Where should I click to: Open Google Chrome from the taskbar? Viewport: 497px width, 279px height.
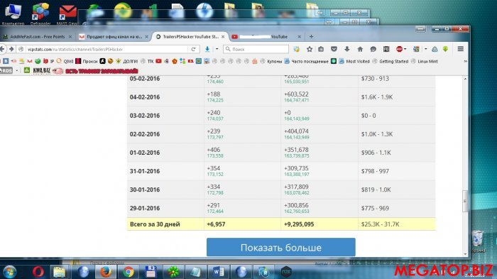129,272
